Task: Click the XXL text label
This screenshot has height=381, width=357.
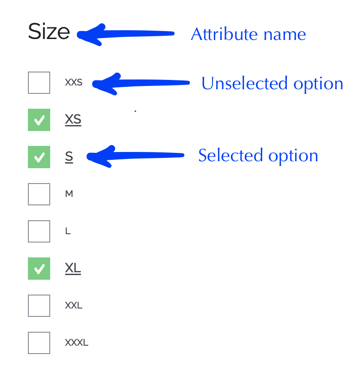Action: point(73,306)
